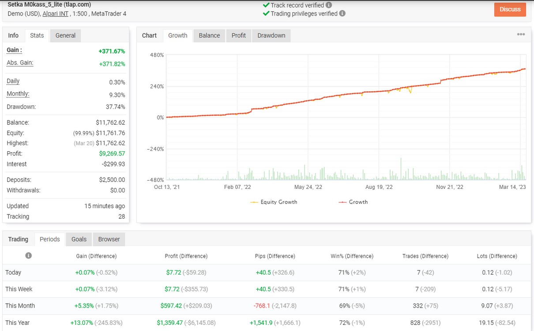Click the Track record verified info icon
534x331 pixels.
329,5
